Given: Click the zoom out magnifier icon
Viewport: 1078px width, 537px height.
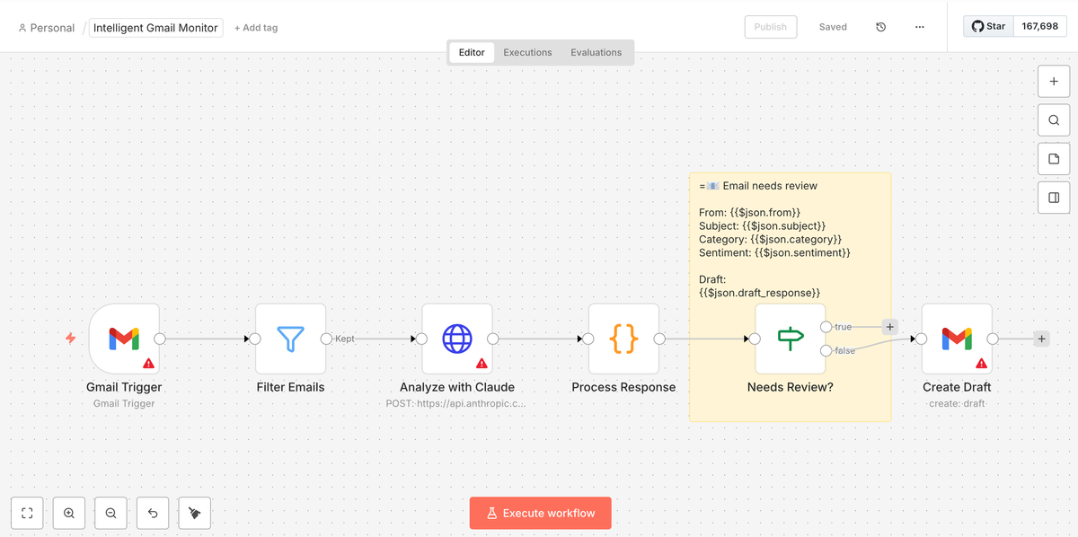Looking at the screenshot, I should pyautogui.click(x=110, y=513).
